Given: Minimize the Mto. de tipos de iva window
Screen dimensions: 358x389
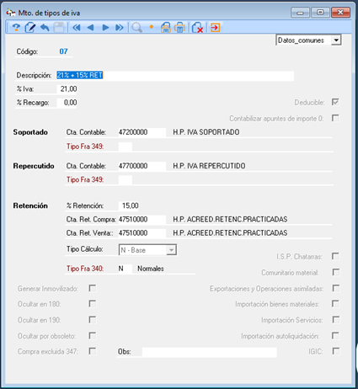Looking at the screenshot, I should [x=300, y=13].
